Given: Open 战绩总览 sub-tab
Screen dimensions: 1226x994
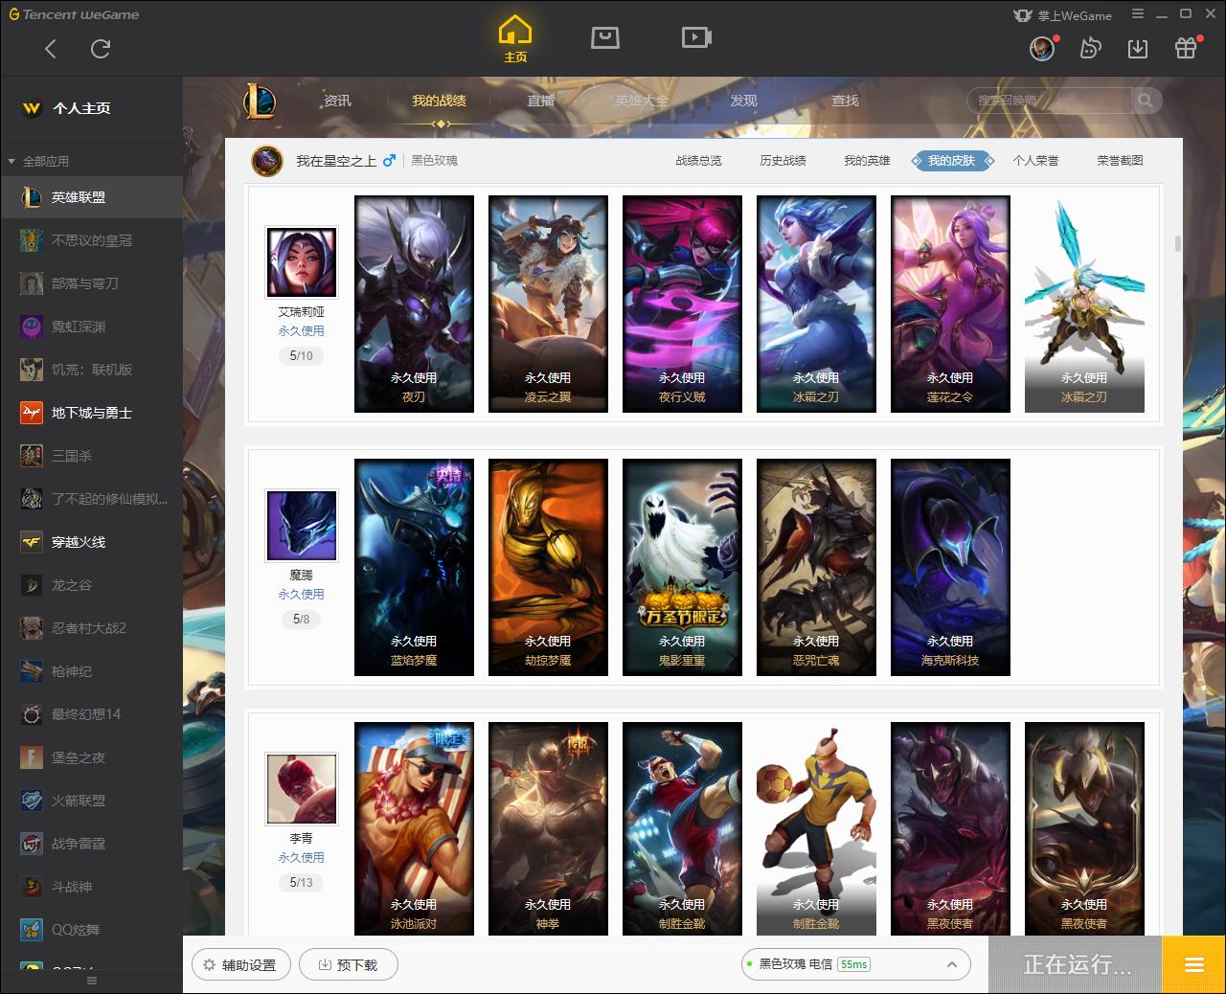Looking at the screenshot, I should coord(698,161).
